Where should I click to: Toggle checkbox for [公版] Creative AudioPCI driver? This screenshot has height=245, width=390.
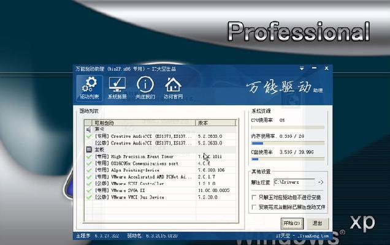point(89,143)
